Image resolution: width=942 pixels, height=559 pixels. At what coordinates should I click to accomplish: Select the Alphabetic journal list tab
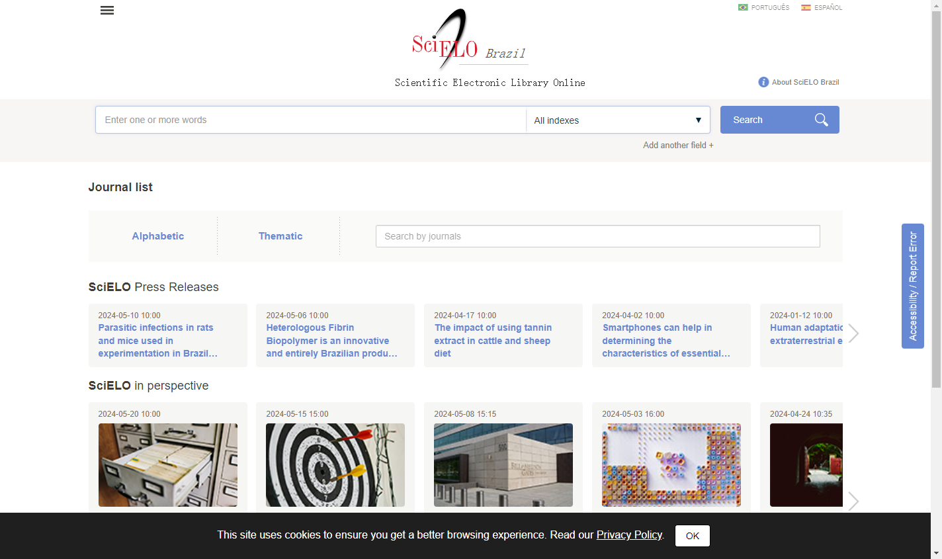[x=158, y=236]
